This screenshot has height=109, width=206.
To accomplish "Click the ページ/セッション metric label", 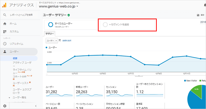I will point(84,104).
